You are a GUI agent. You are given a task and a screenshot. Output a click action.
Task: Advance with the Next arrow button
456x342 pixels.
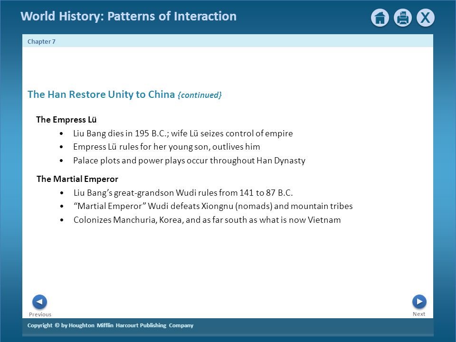coord(419,302)
